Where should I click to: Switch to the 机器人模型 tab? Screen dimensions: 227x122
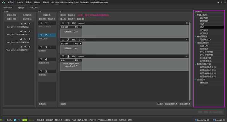click(x=34, y=8)
